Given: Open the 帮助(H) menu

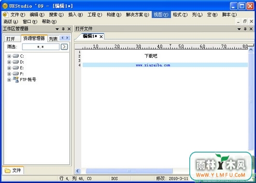Looking at the screenshot, I should coord(49,22).
